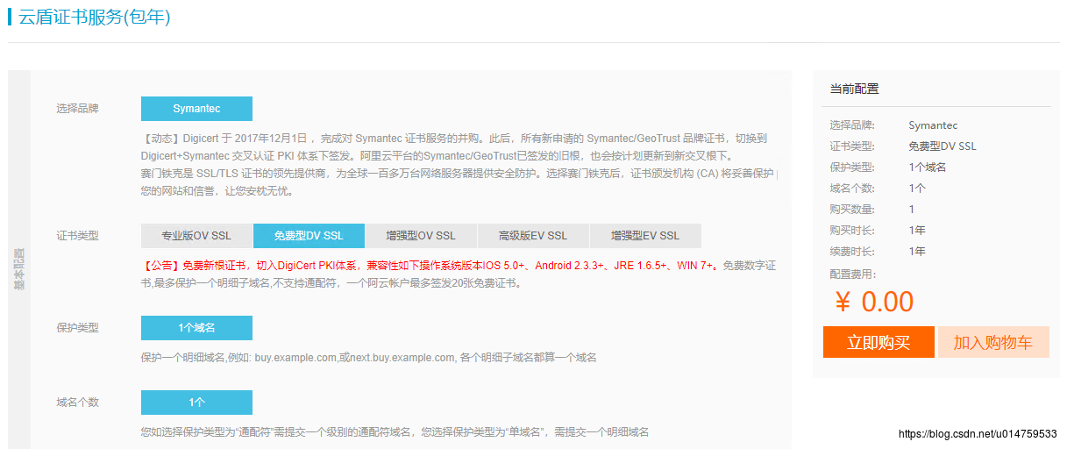Click the 域名个数 label in the form

[77, 403]
